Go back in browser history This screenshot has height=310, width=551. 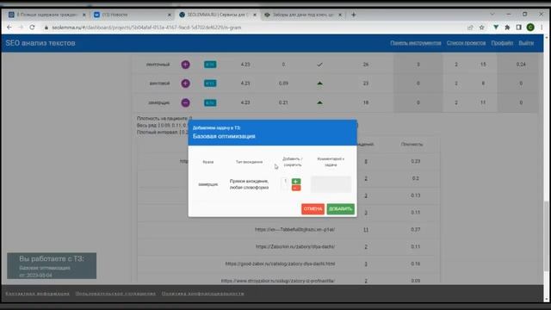coord(9,28)
